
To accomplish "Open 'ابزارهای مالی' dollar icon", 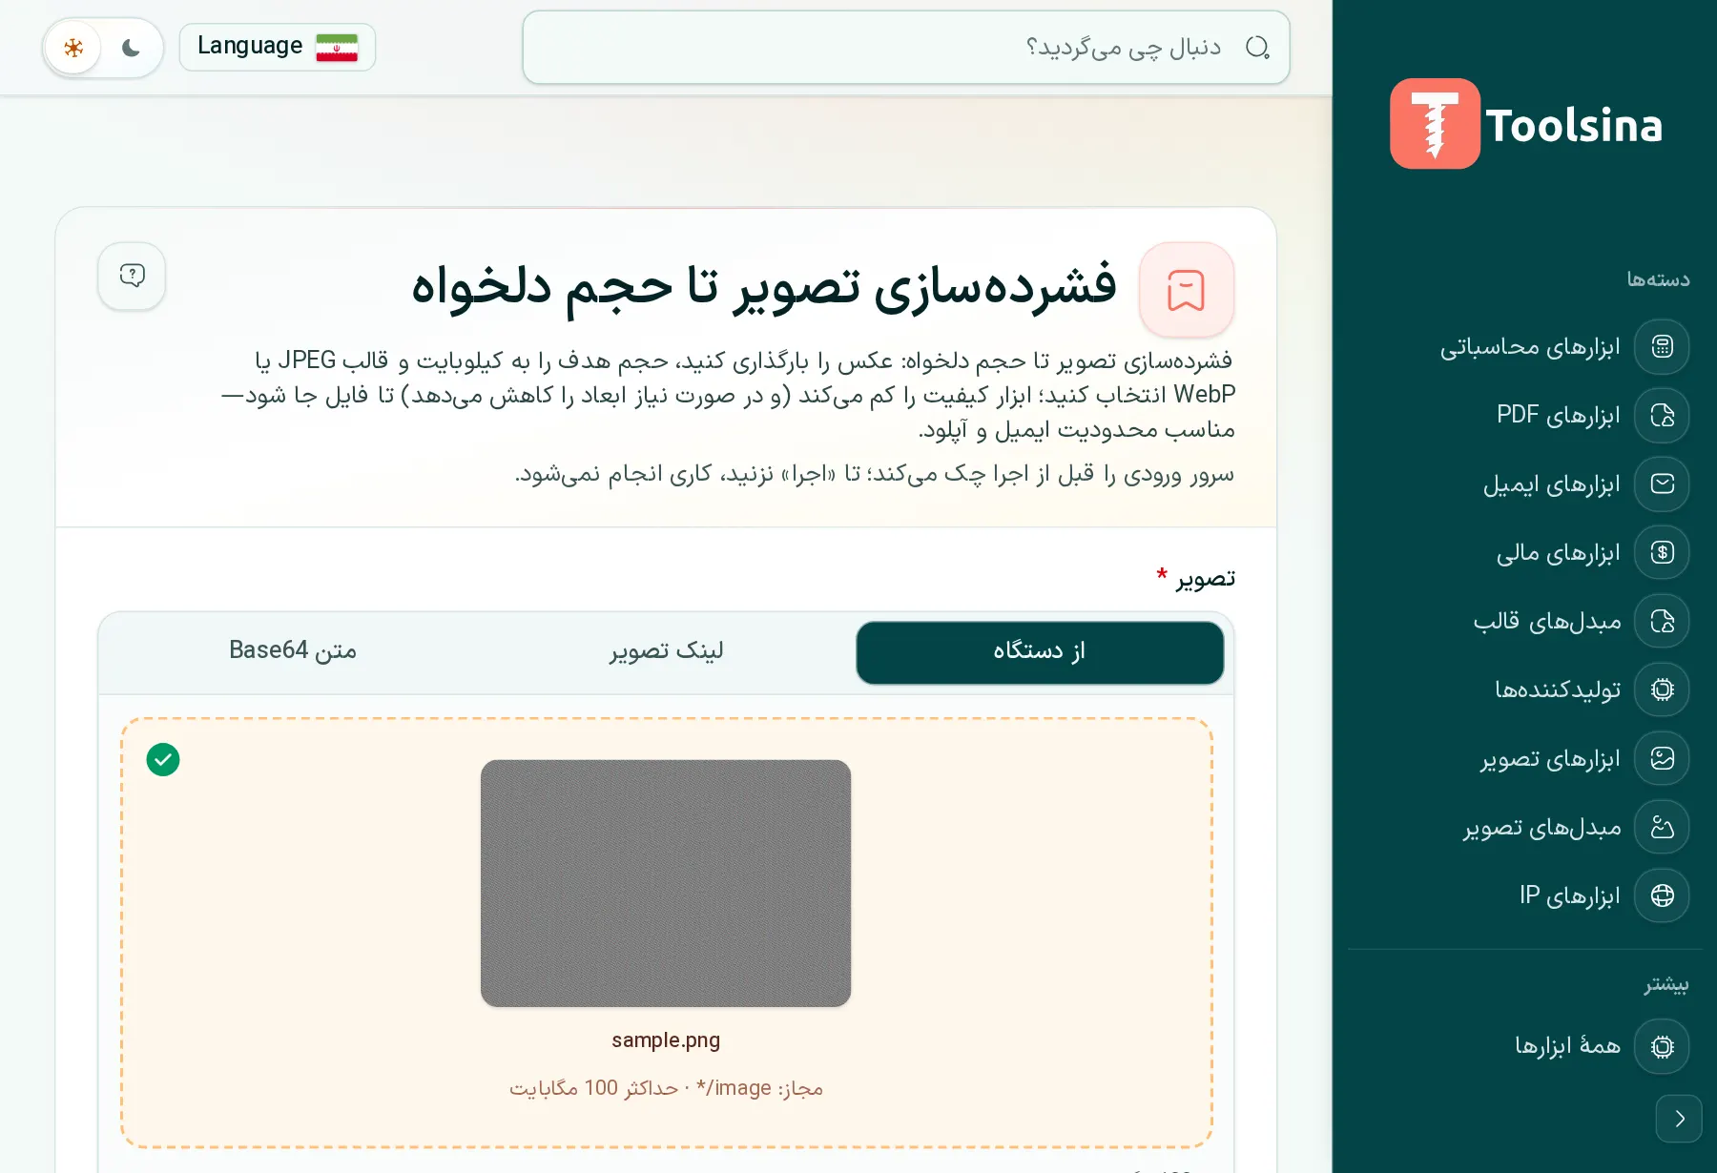I will pyautogui.click(x=1662, y=552).
